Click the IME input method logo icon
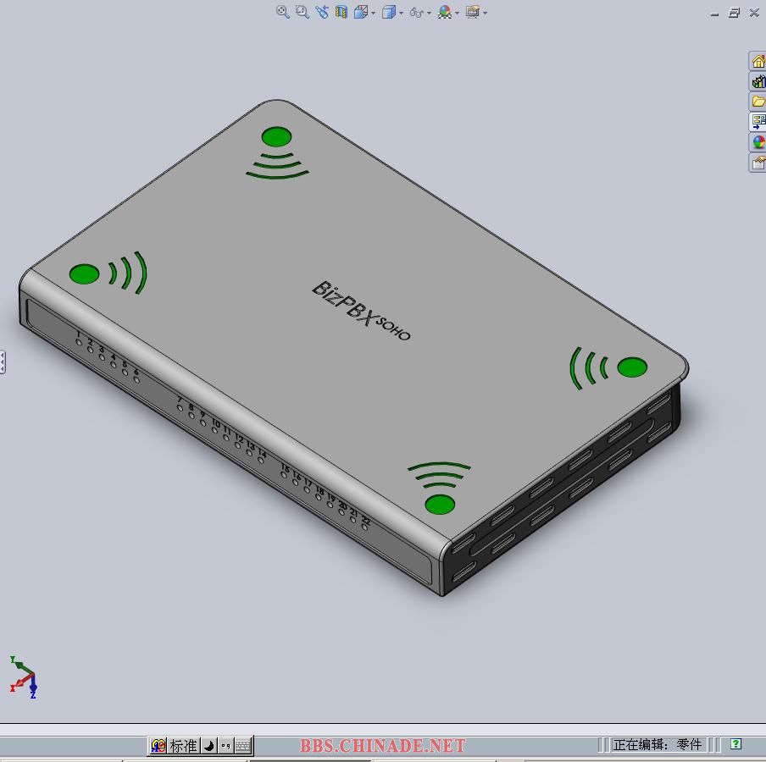Viewport: 766px width, 762px height. pyautogui.click(x=158, y=745)
